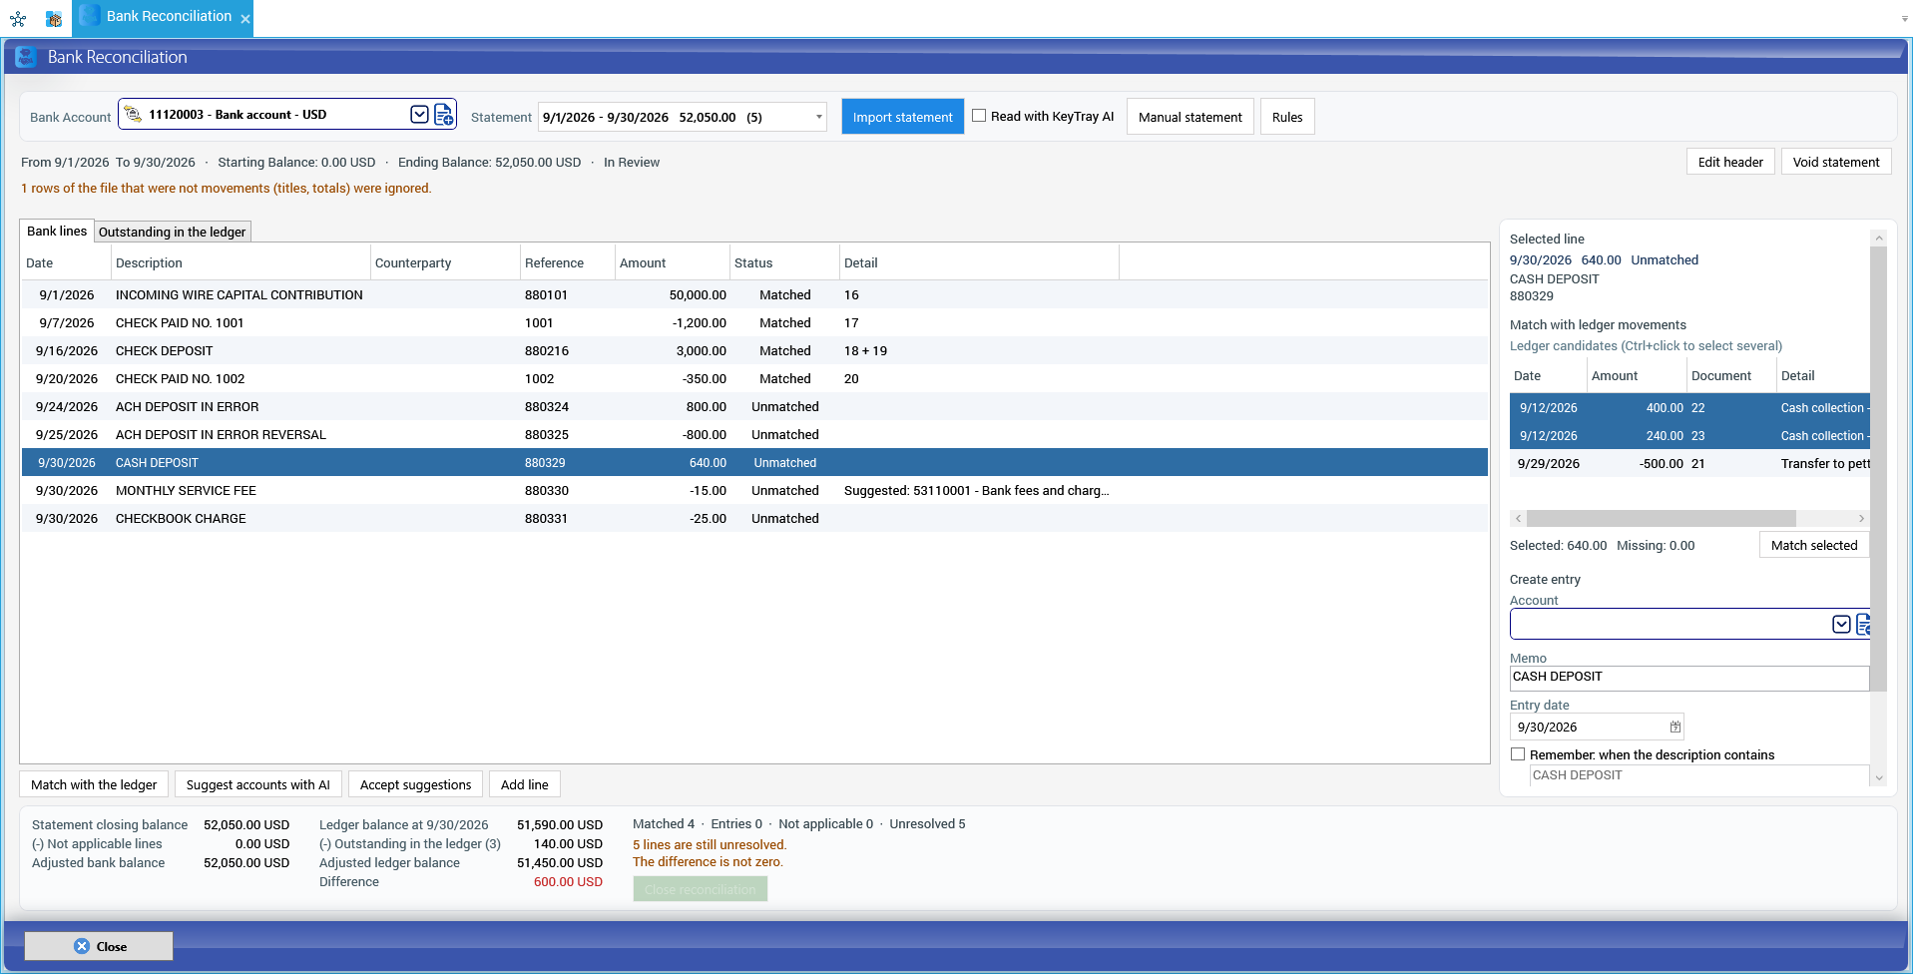The height and width of the screenshot is (974, 1913).
Task: Select the INCOMING WIRE CAPITAL CONTRIBUTION row
Action: 754,295
